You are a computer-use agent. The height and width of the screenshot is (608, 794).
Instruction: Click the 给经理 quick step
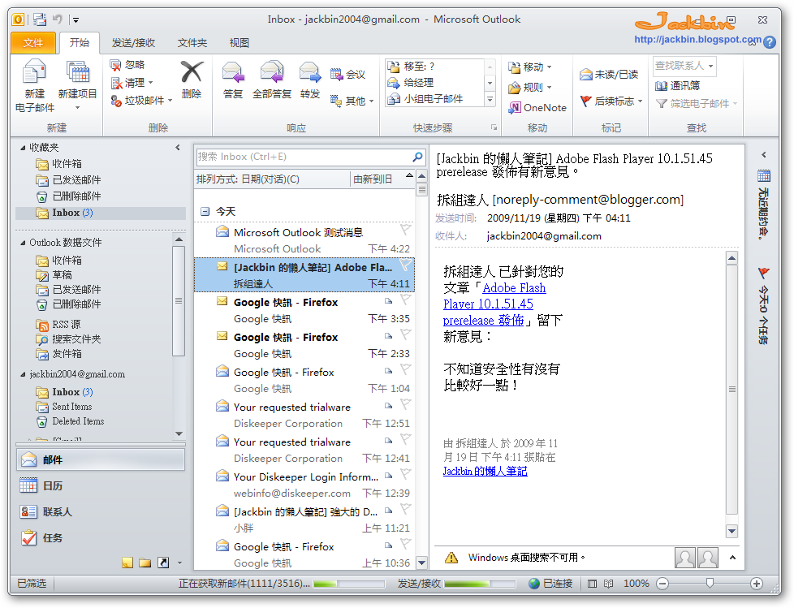click(x=434, y=83)
